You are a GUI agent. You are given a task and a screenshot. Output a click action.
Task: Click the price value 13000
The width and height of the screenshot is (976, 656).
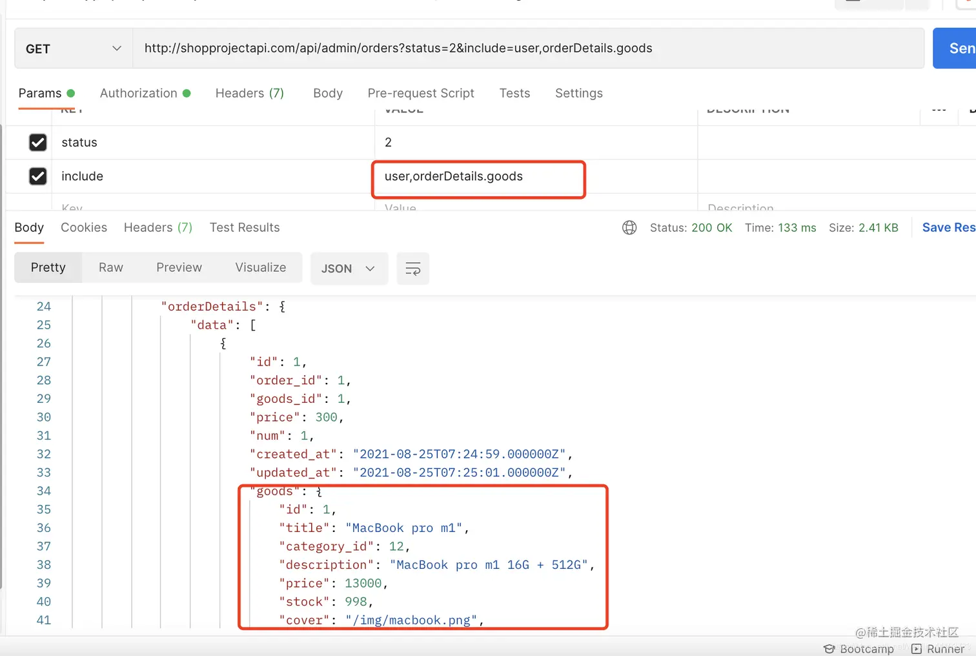[363, 583]
